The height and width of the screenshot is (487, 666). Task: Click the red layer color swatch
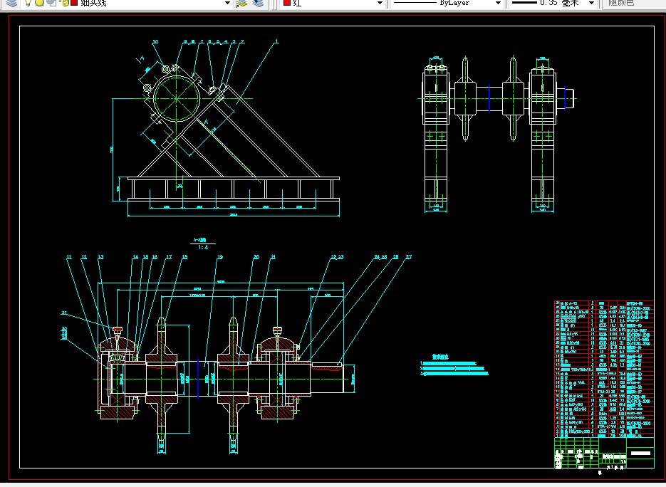click(x=74, y=3)
